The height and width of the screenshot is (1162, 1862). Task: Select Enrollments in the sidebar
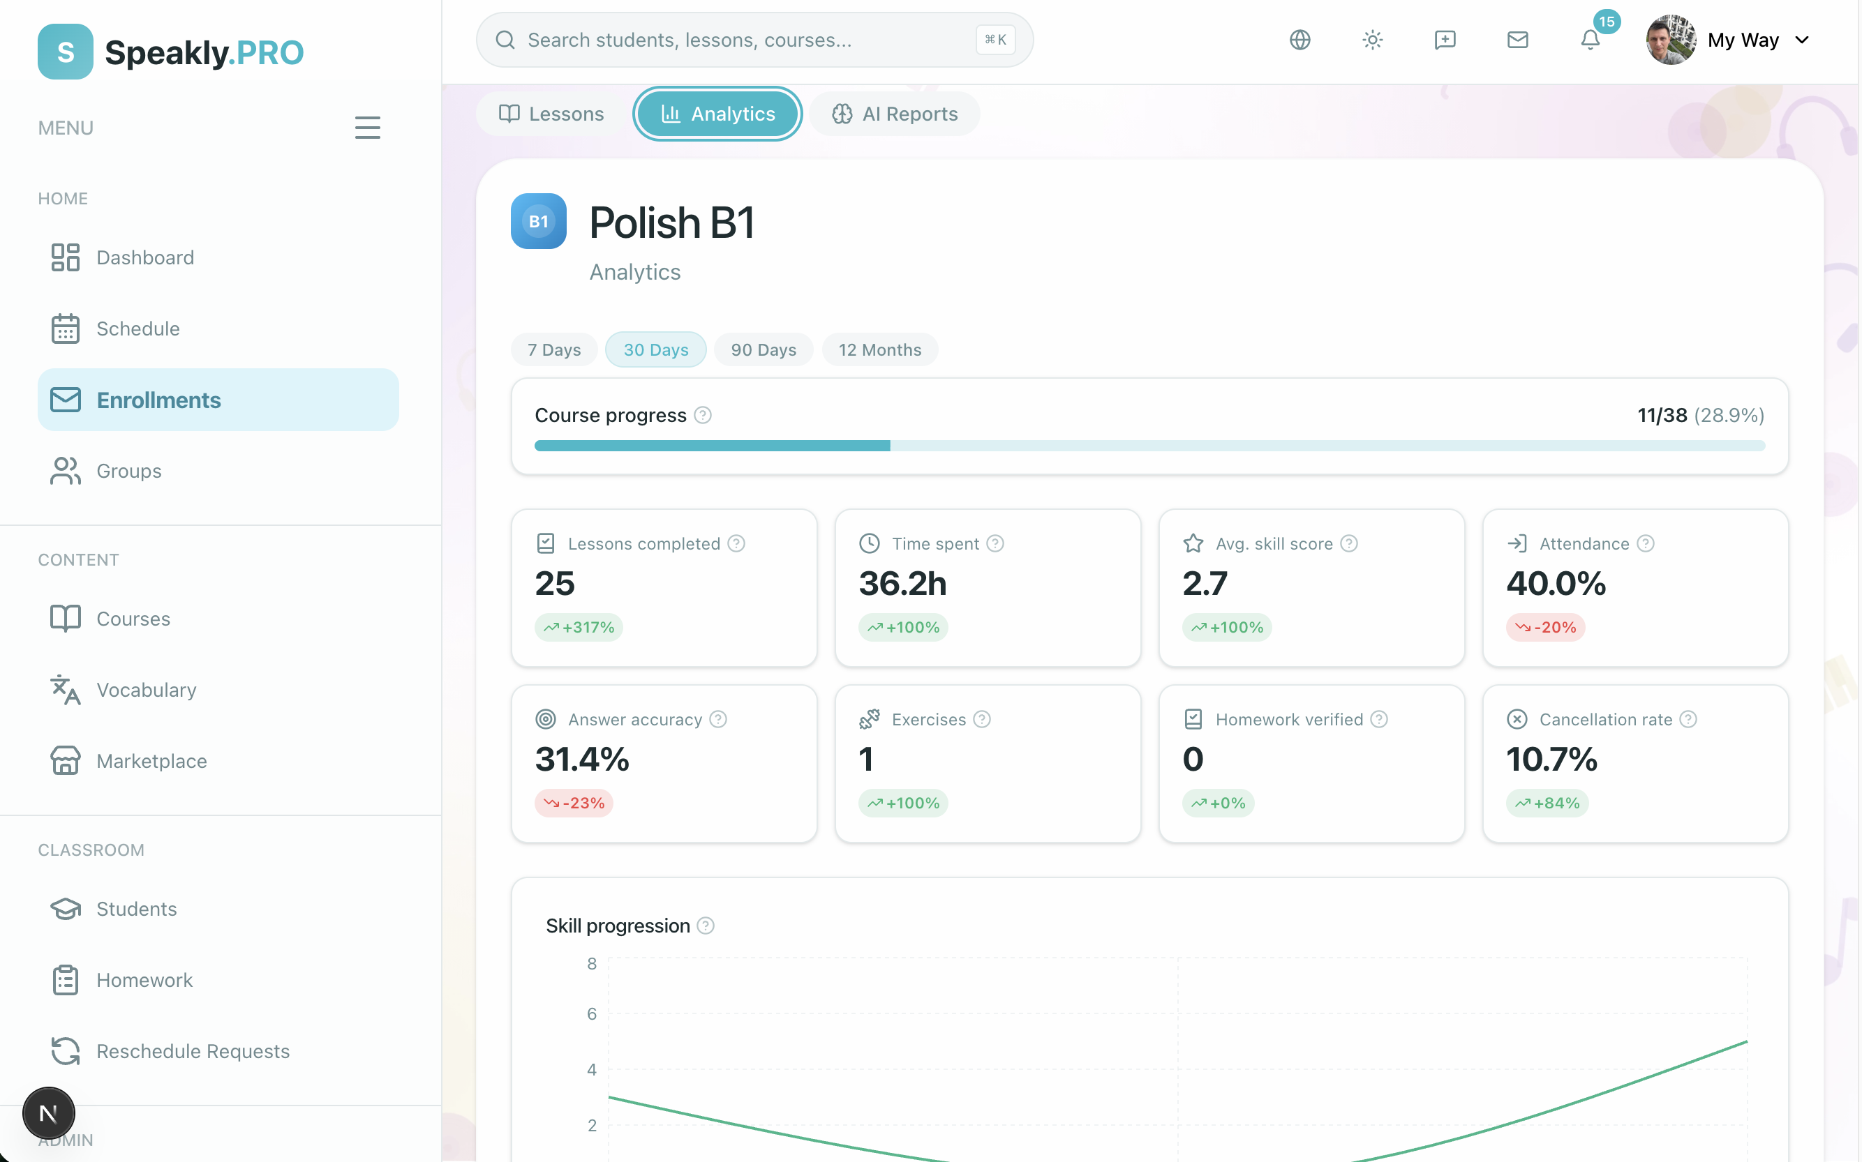click(x=218, y=400)
